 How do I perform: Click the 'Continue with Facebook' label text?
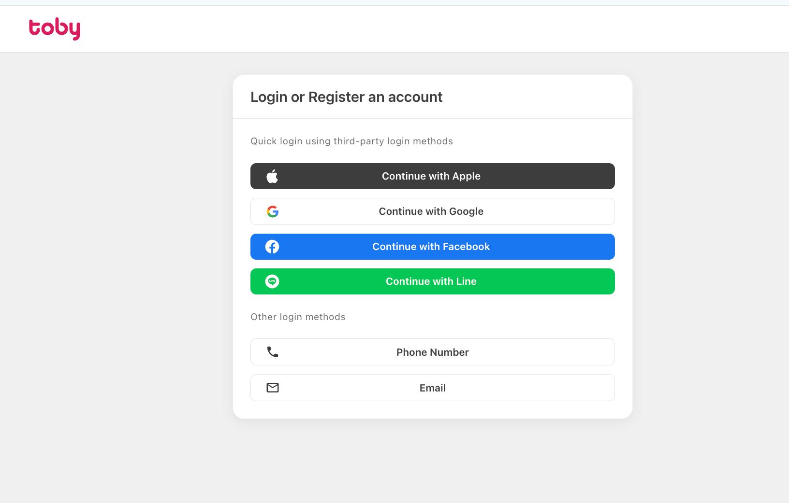pos(431,247)
